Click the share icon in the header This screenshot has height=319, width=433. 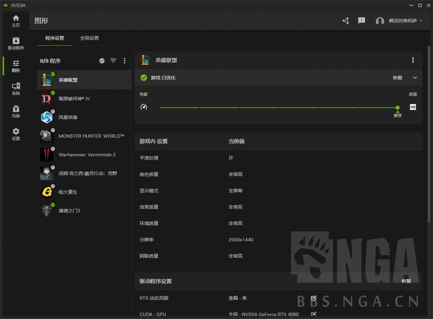[345, 20]
